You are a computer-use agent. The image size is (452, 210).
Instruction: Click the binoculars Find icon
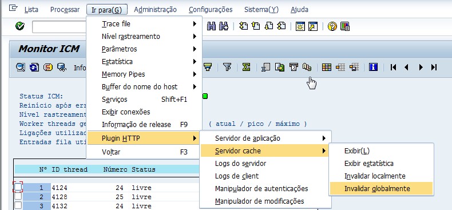tap(211, 26)
